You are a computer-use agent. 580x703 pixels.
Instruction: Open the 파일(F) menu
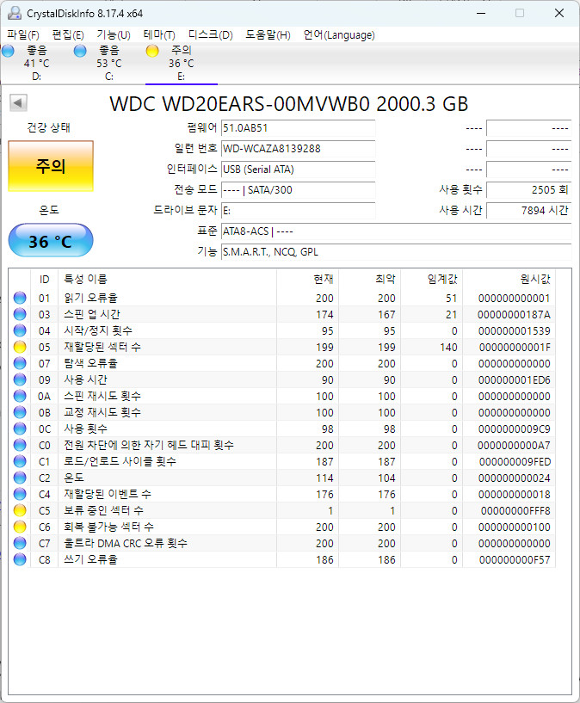[23, 34]
